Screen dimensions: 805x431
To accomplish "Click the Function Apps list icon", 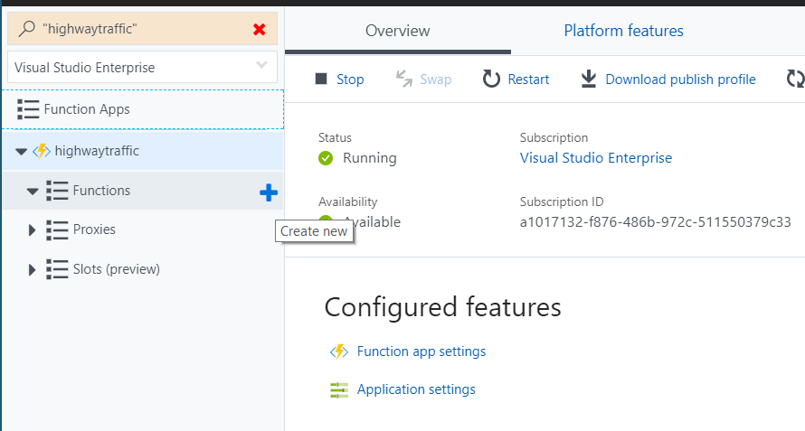I will click(x=28, y=109).
